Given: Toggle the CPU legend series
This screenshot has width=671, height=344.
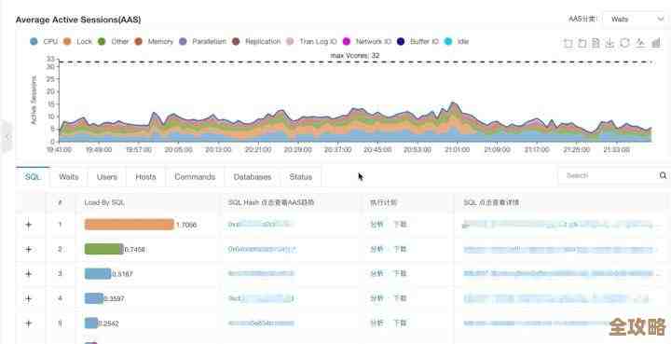Looking at the screenshot, I should [44, 42].
